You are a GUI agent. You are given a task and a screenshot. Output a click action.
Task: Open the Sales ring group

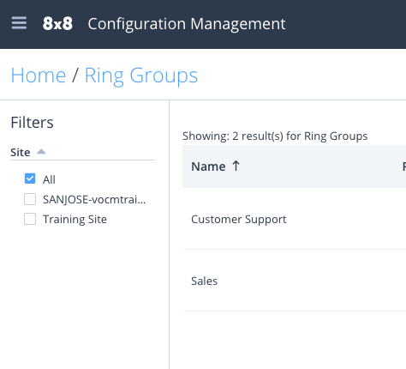(204, 281)
